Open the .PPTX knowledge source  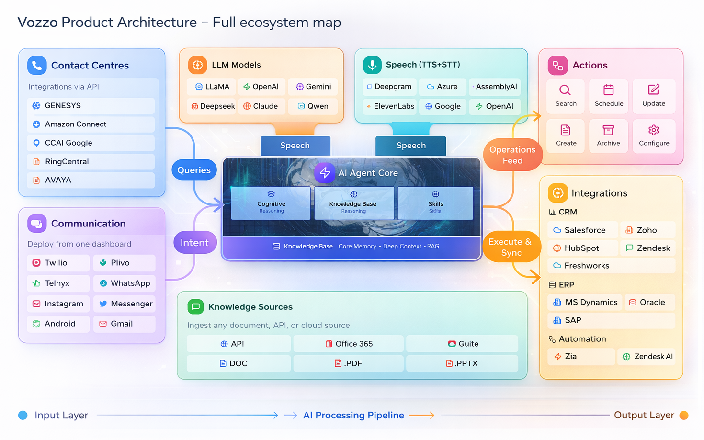coord(462,363)
